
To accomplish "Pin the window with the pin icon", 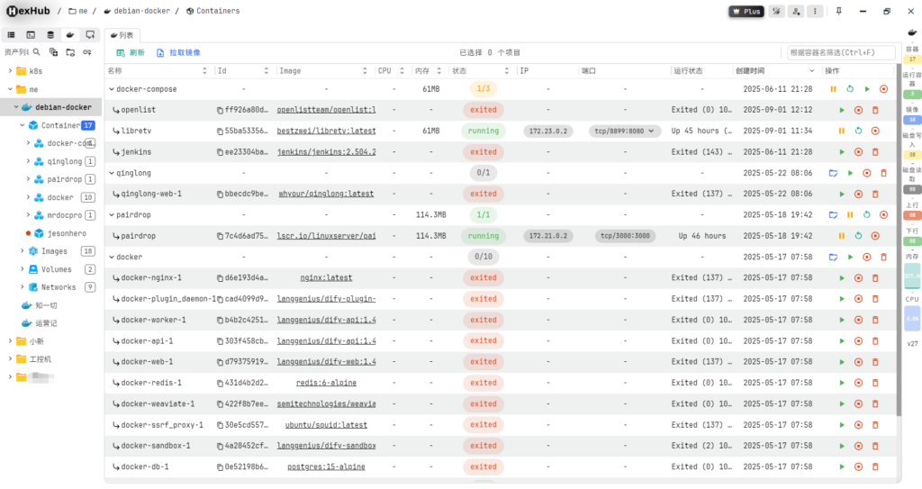I will 839,12.
